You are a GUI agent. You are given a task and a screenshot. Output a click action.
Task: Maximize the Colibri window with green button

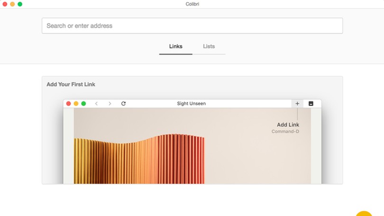(x=20, y=4)
